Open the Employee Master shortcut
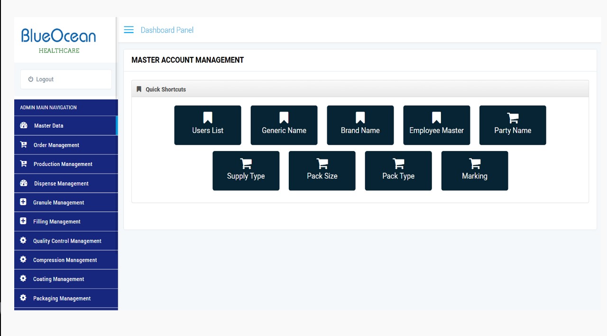Viewport: 607px width, 336px height. tap(437, 125)
